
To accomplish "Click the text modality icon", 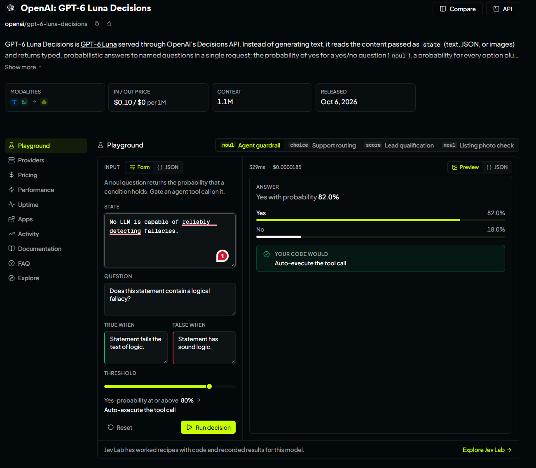I will [x=14, y=102].
